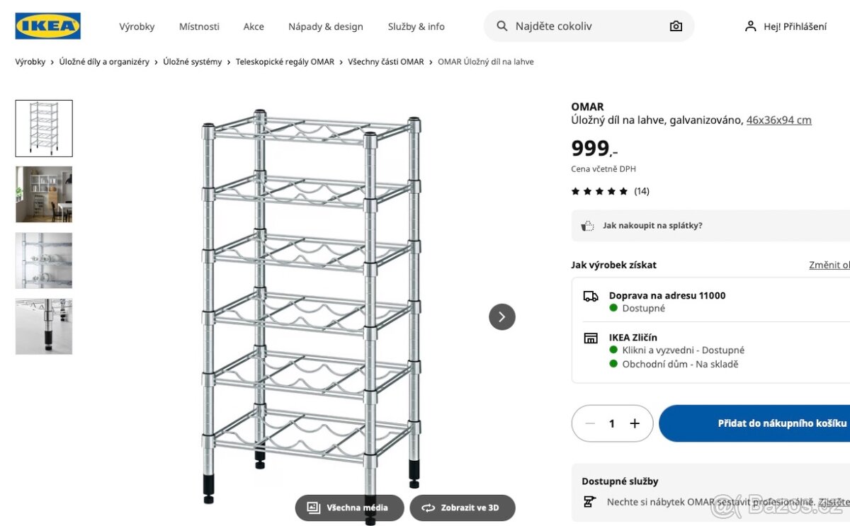This screenshot has height=526, width=850.
Task: Type in the Najděte cokoliv search field
Action: pyautogui.click(x=581, y=26)
